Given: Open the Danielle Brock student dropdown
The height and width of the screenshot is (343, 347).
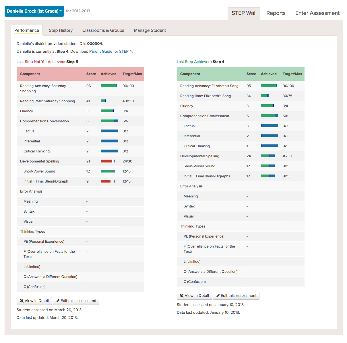Looking at the screenshot, I should pyautogui.click(x=34, y=11).
